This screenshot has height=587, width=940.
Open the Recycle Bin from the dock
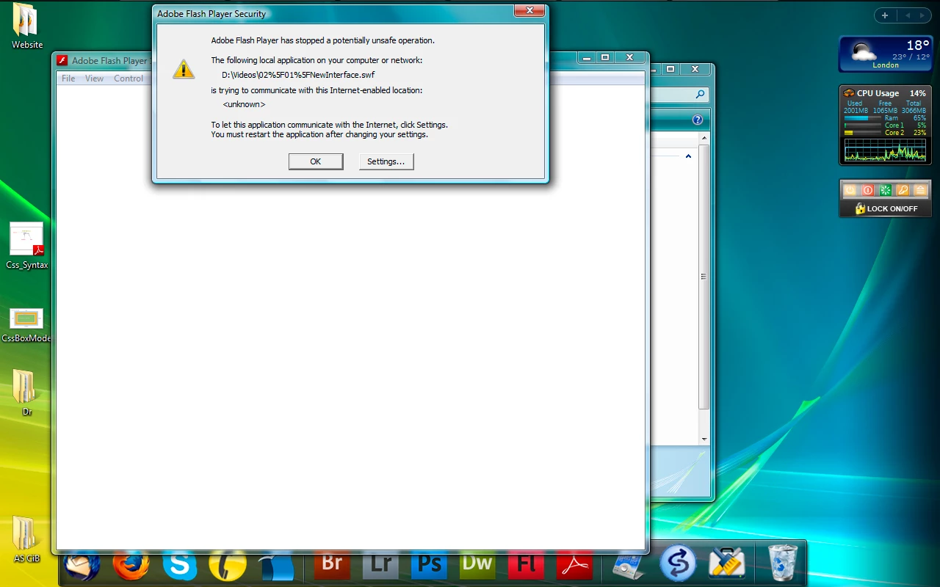[782, 563]
